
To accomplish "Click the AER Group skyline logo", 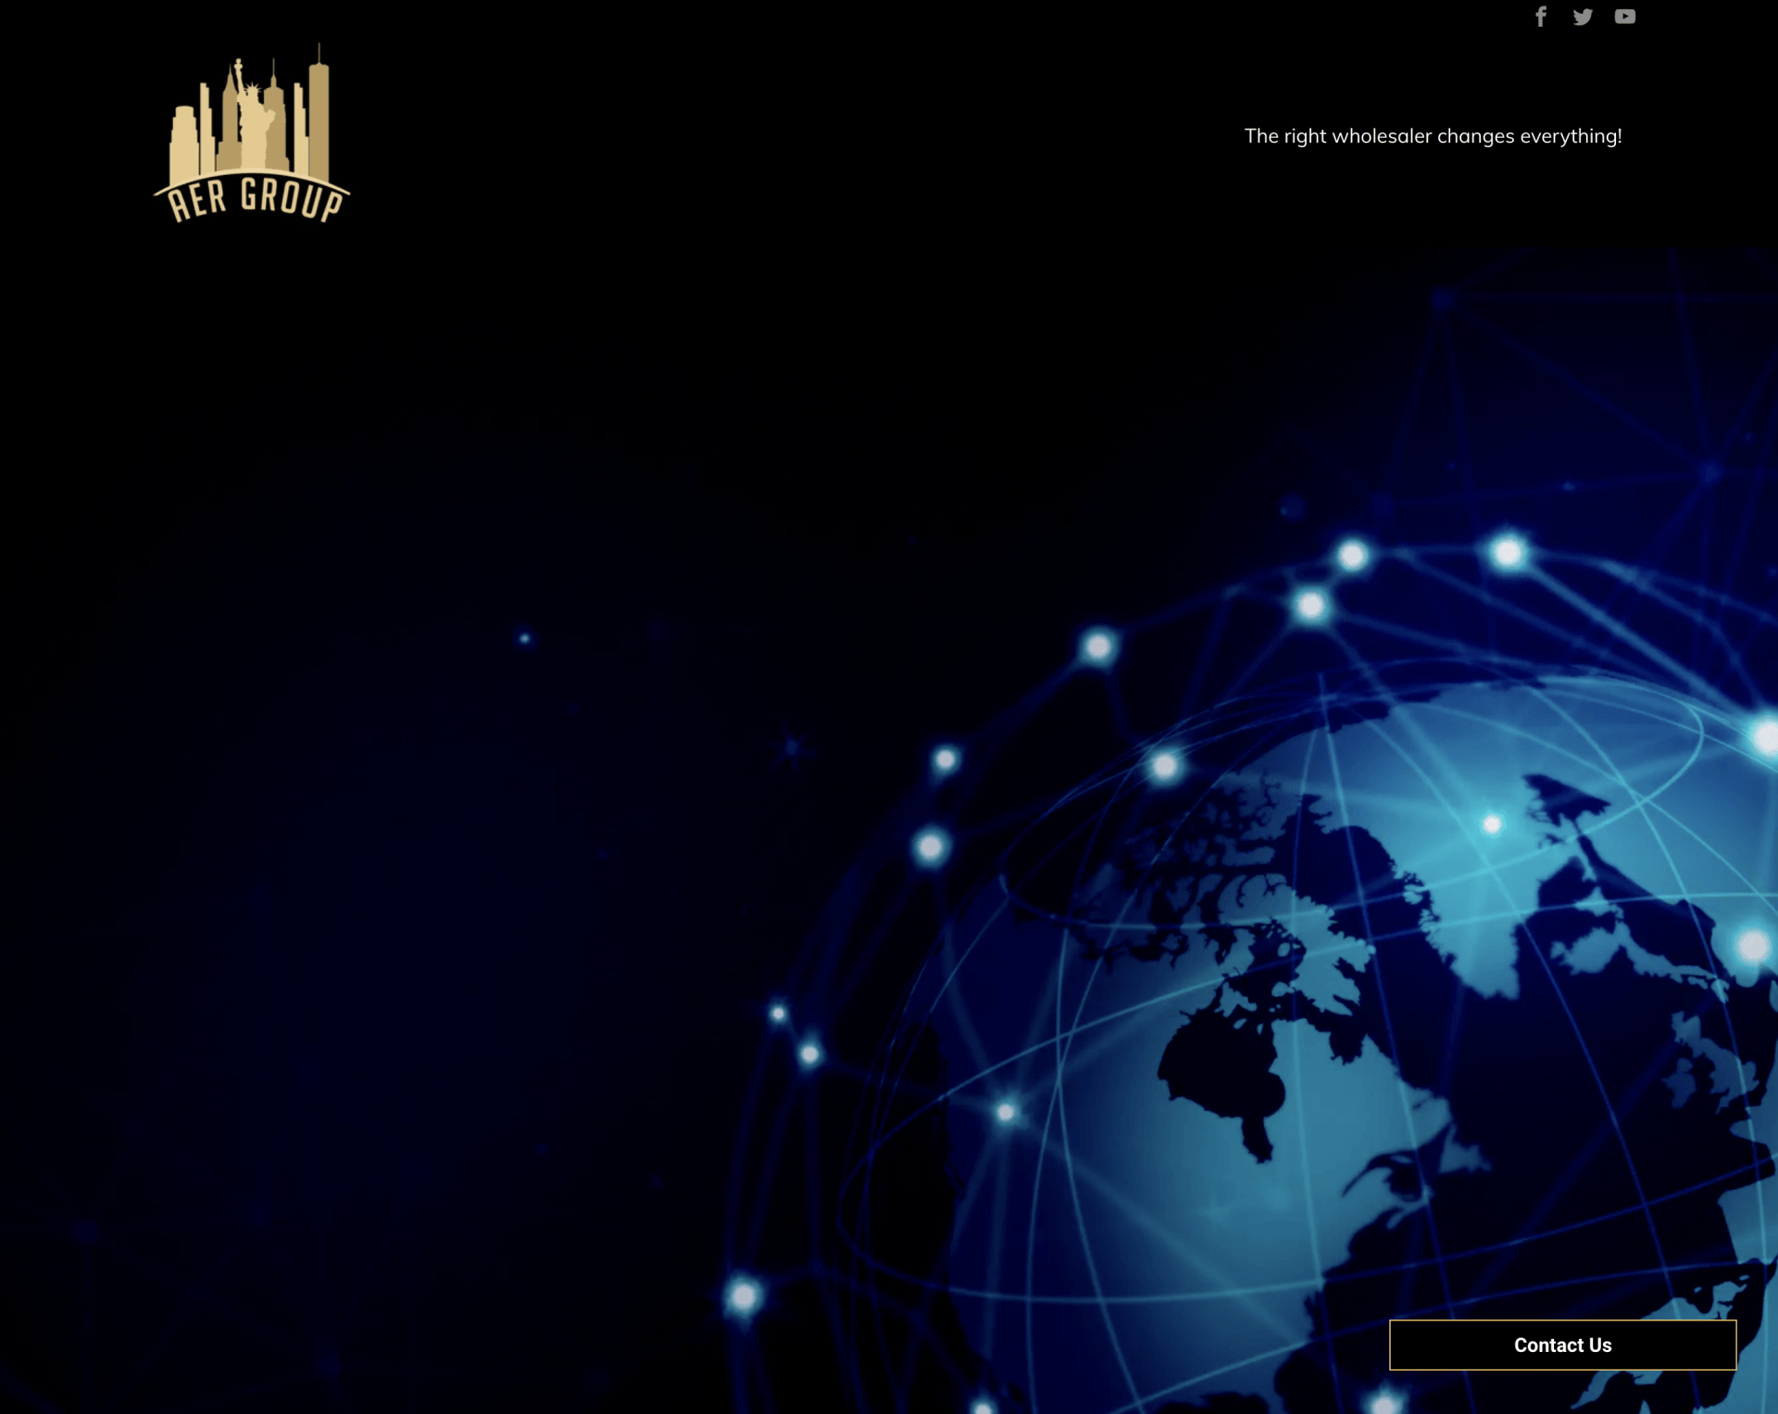I will 251,134.
